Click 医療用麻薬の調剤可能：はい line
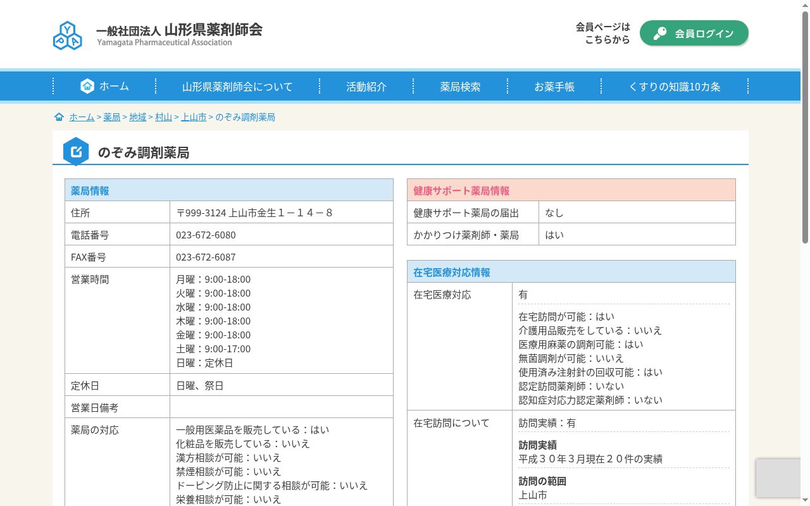Image resolution: width=810 pixels, height=506 pixels. pyautogui.click(x=581, y=344)
